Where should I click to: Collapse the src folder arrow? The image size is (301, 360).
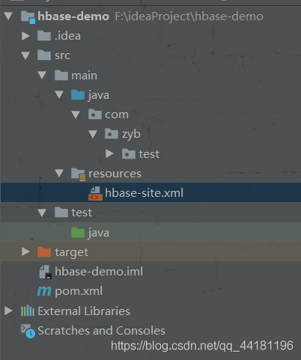(x=25, y=55)
